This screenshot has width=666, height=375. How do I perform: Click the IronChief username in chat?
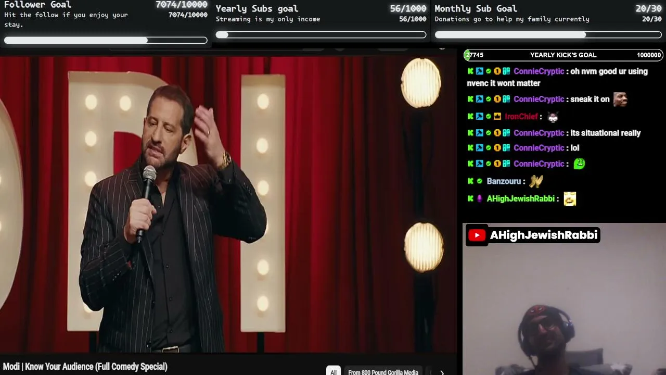(x=521, y=117)
